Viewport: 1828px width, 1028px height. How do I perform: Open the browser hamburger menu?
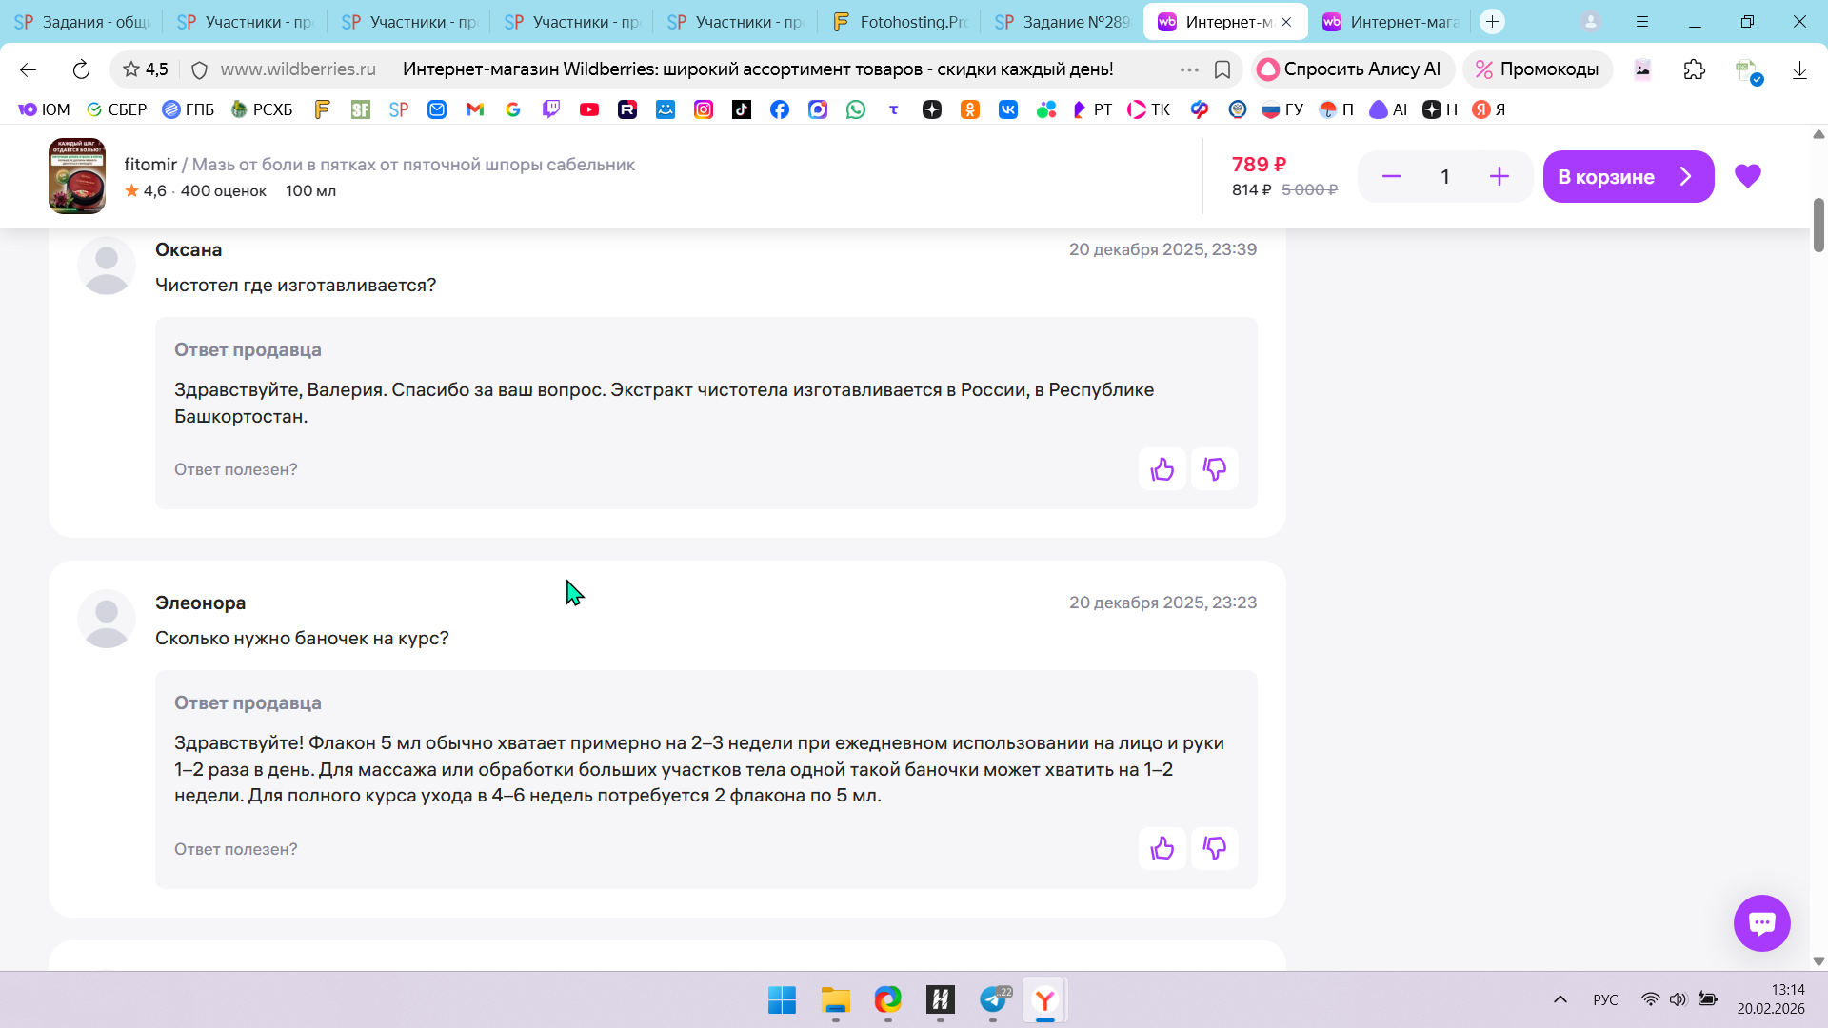[x=1642, y=21]
